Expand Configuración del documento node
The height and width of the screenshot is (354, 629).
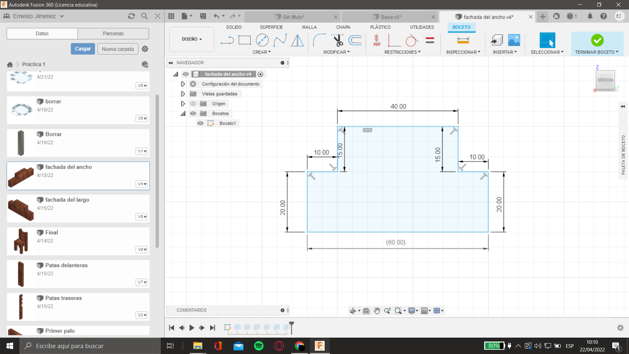click(x=183, y=84)
